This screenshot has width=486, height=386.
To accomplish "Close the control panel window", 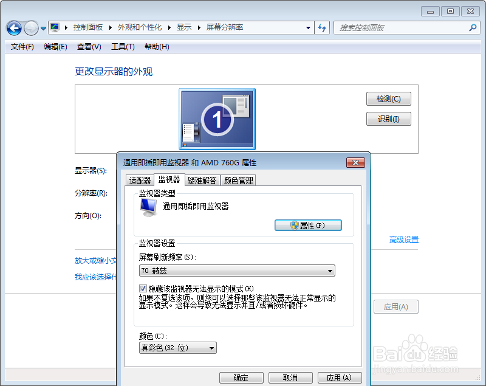I will point(470,12).
